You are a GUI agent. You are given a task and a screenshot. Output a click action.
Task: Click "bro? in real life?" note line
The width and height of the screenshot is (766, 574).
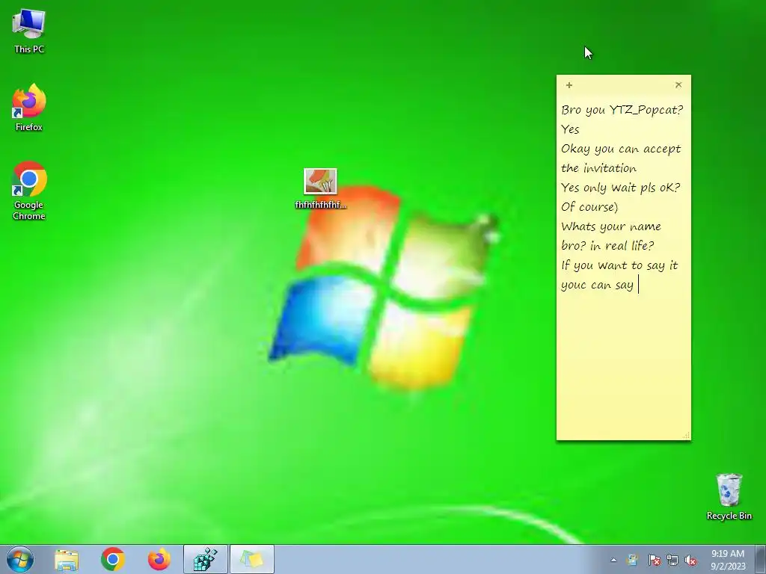pyautogui.click(x=607, y=245)
